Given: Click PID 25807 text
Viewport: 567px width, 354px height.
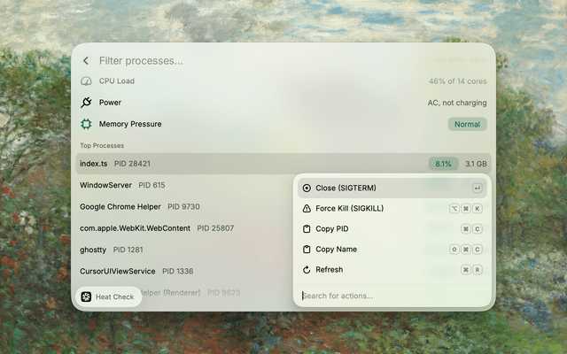Looking at the screenshot, I should pyautogui.click(x=215, y=228).
